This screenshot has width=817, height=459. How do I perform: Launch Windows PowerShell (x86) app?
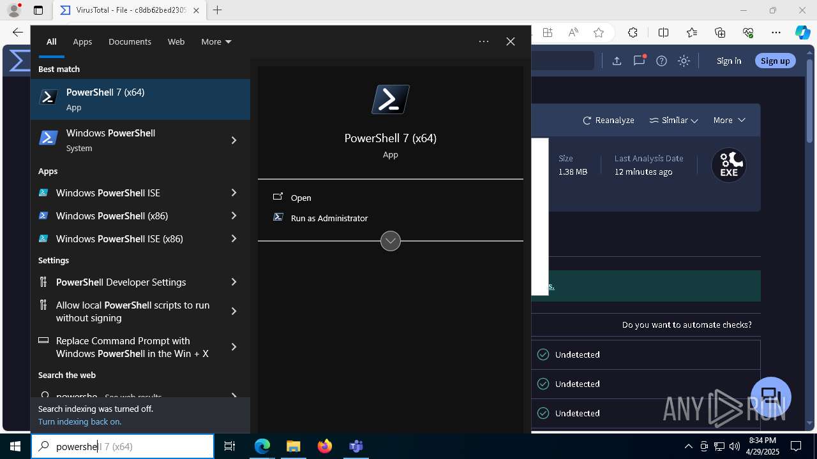(x=131, y=215)
